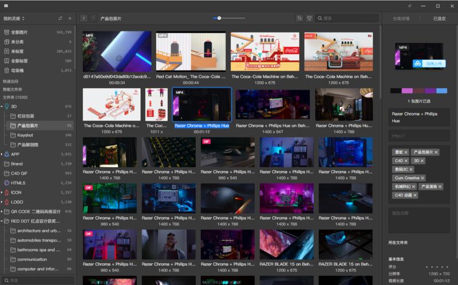Expand the APP folder
This screenshot has height=285, width=458.
coord(3,154)
